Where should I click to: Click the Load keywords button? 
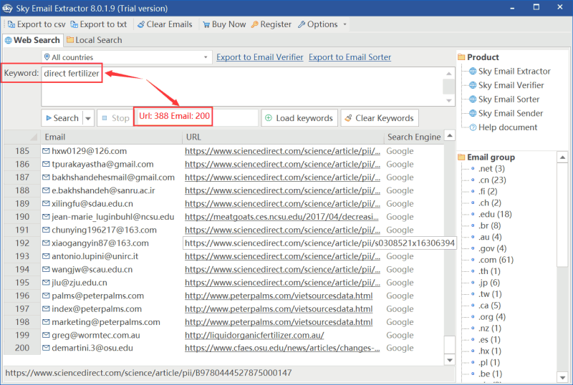[x=299, y=118]
